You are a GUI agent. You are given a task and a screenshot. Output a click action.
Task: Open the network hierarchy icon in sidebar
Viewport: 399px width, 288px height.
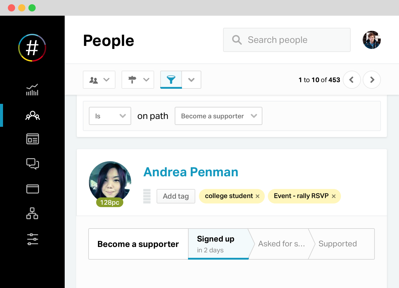pos(32,213)
